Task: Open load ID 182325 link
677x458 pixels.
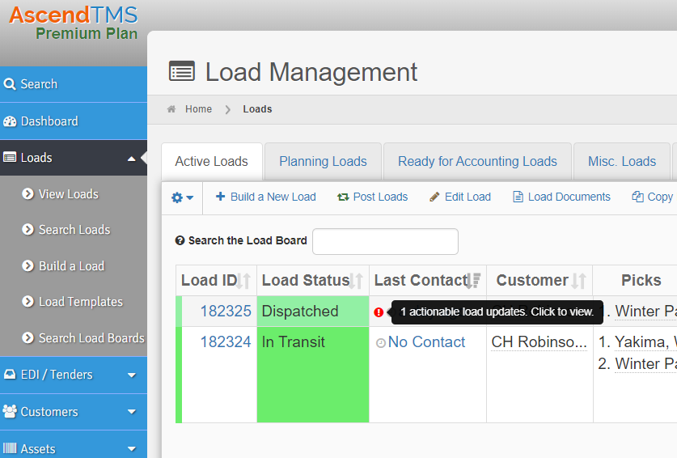Action: [226, 311]
